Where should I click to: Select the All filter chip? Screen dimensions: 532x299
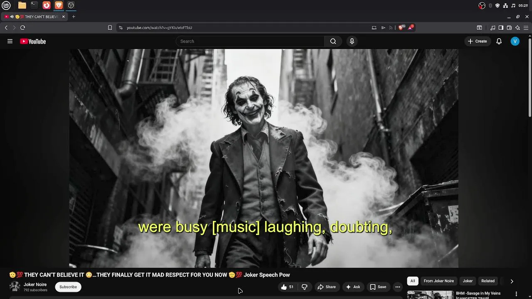pyautogui.click(x=413, y=281)
